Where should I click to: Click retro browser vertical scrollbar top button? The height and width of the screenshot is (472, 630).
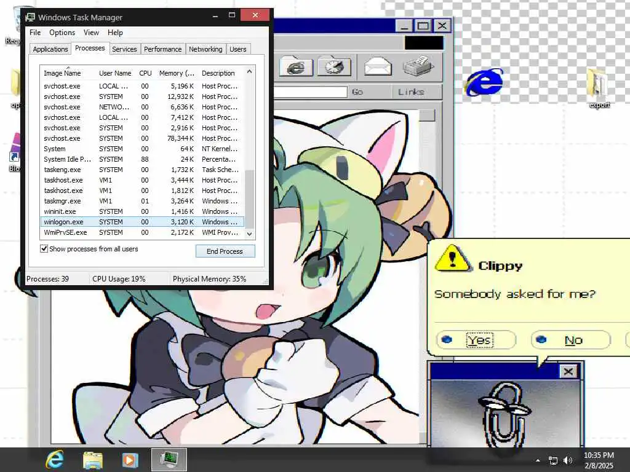pyautogui.click(x=427, y=115)
